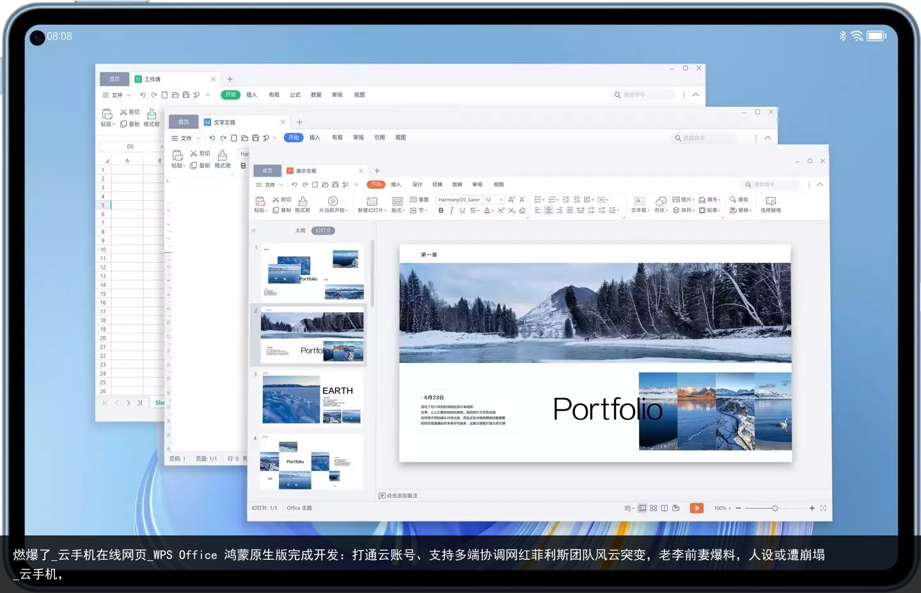
Task: Open the References (引用) tab in Writer
Action: [379, 138]
